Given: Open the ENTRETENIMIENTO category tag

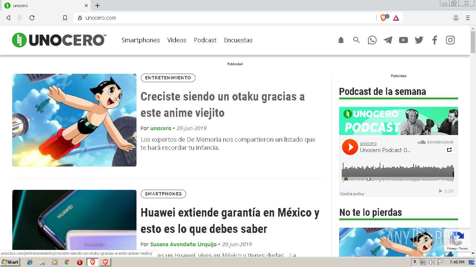Looking at the screenshot, I should 168,78.
